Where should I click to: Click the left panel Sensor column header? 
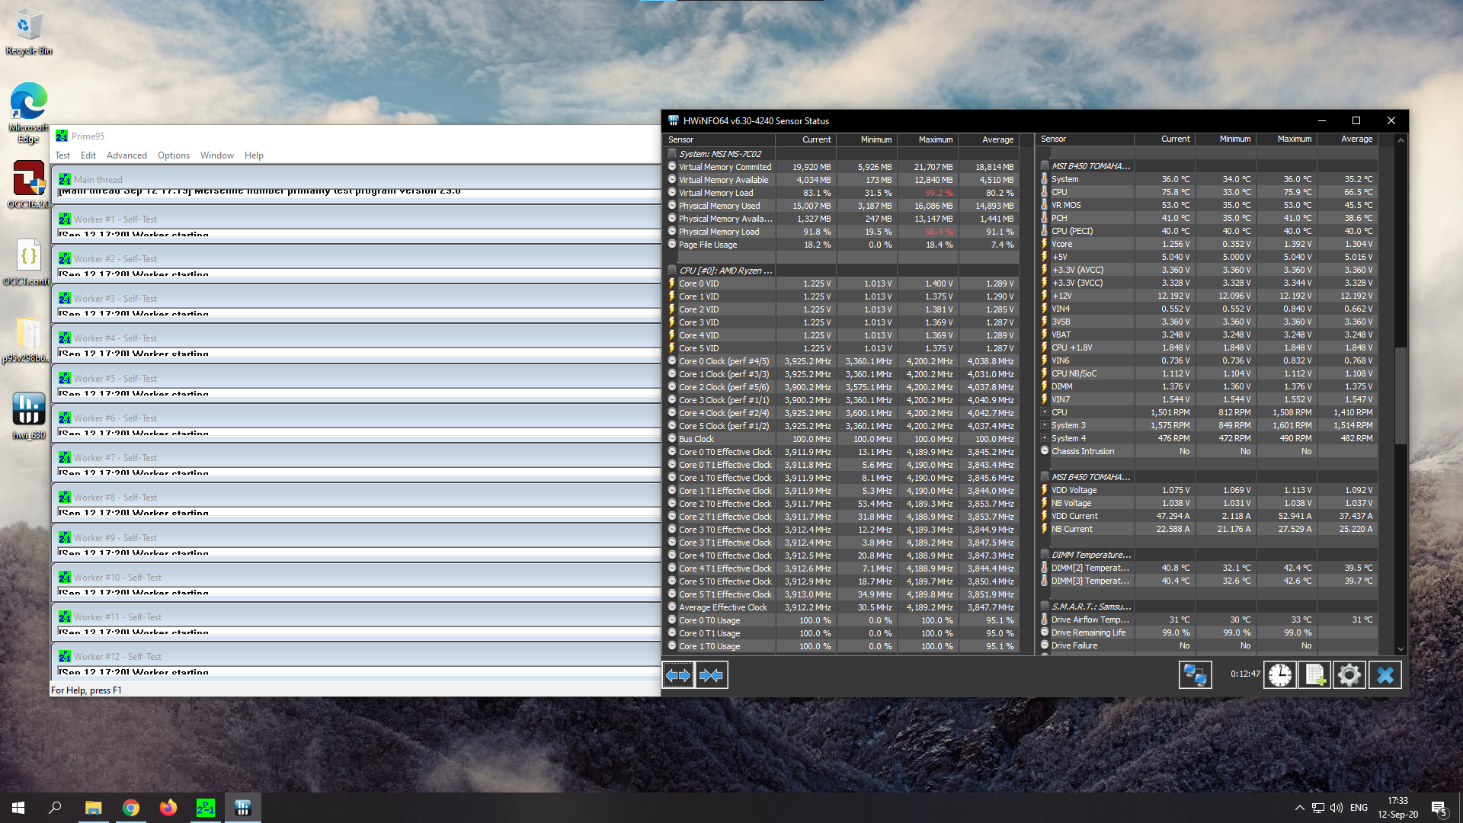pos(719,139)
